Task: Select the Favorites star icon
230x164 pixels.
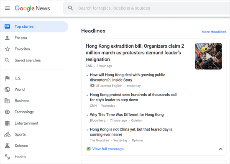Action: point(7,49)
